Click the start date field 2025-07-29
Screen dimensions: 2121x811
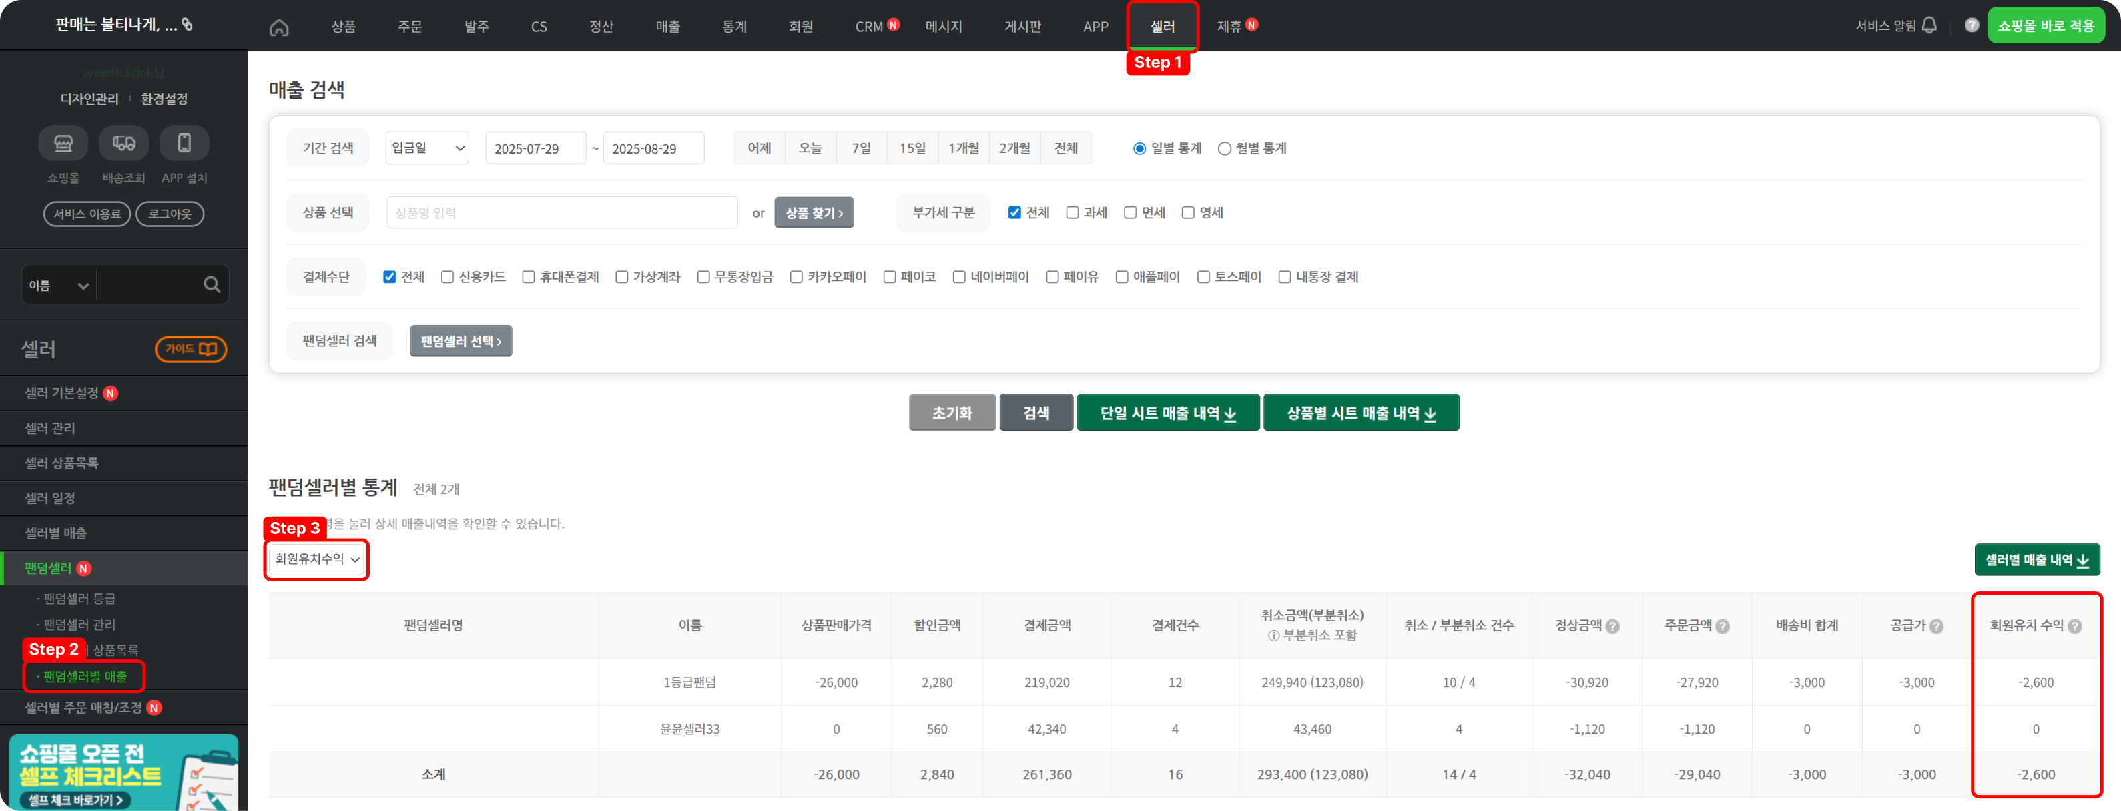pos(536,148)
